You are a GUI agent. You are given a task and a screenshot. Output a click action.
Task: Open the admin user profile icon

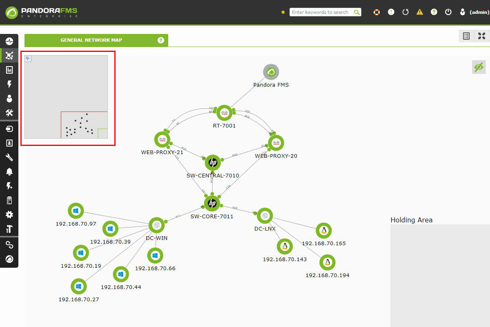click(x=463, y=12)
